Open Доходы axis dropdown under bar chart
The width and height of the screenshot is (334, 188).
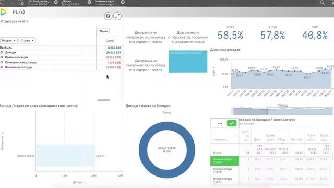(79, 182)
